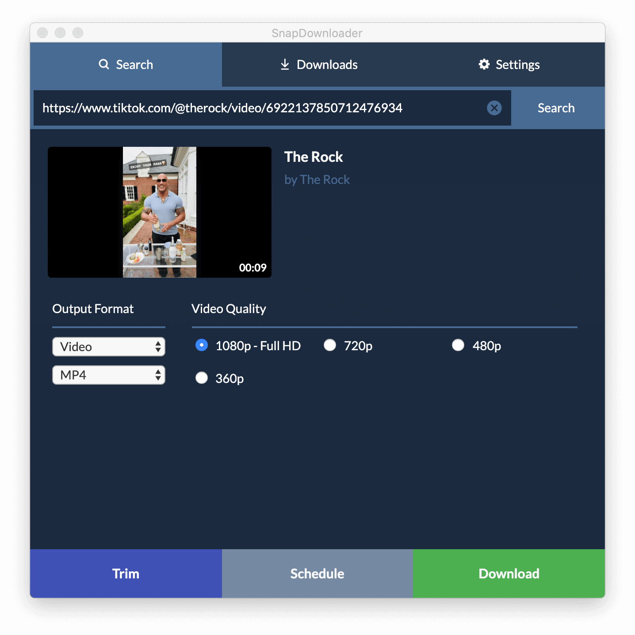Choose the 720p quality option

click(x=330, y=345)
